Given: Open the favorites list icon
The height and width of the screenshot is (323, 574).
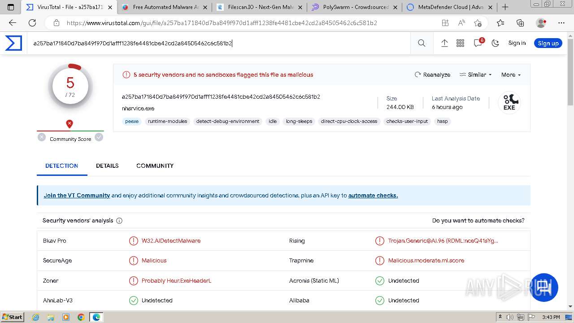Looking at the screenshot, I should [500, 23].
